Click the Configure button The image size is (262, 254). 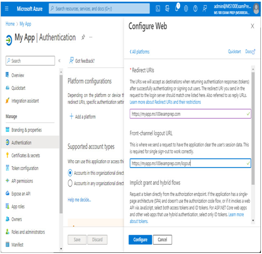140,240
